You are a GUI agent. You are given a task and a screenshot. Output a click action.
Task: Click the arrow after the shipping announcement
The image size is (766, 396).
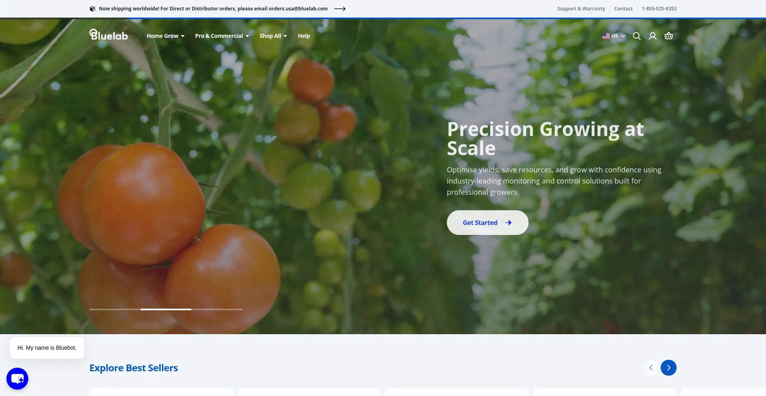(x=340, y=9)
